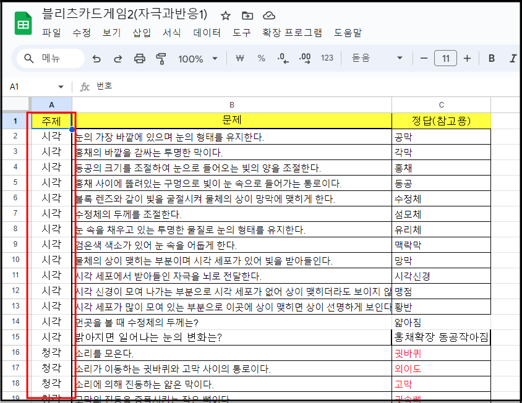Select the cell containing 황반
This screenshot has width=522, height=403.
pyautogui.click(x=441, y=307)
